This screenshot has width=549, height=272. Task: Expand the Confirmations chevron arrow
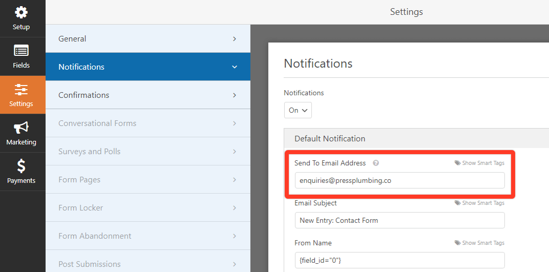235,95
